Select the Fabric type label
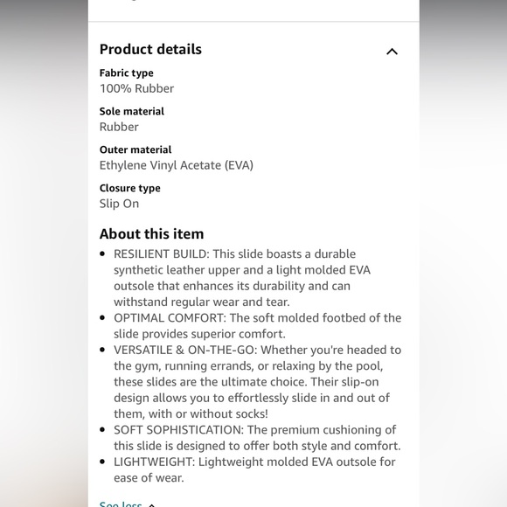The width and height of the screenshot is (507, 507). 127,73
